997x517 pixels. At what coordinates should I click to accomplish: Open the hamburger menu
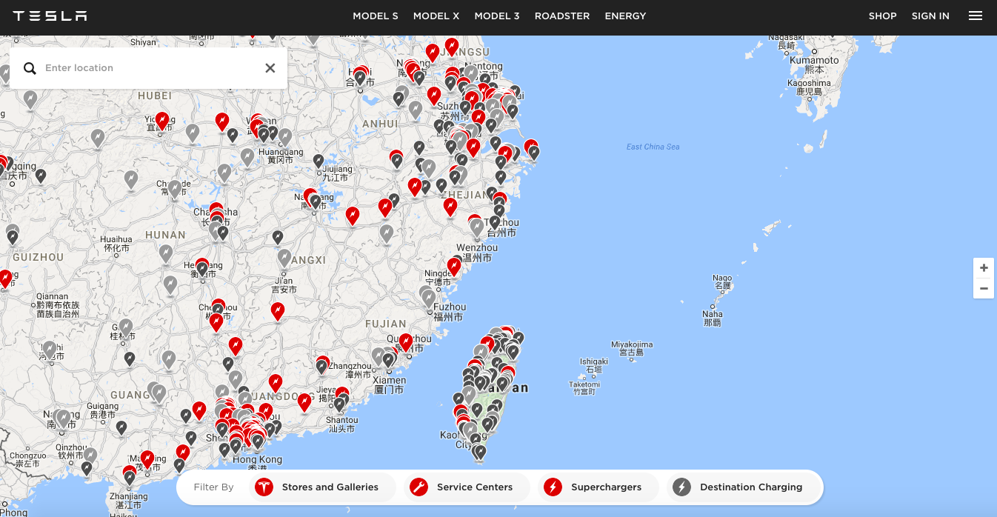coord(976,16)
